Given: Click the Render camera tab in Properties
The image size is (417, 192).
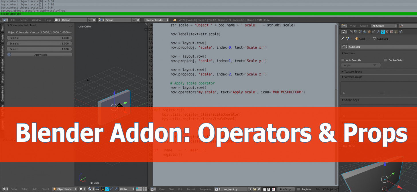Looking at the screenshot, I should click(352, 32).
